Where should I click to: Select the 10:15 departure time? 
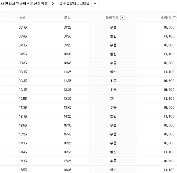(23, 90)
